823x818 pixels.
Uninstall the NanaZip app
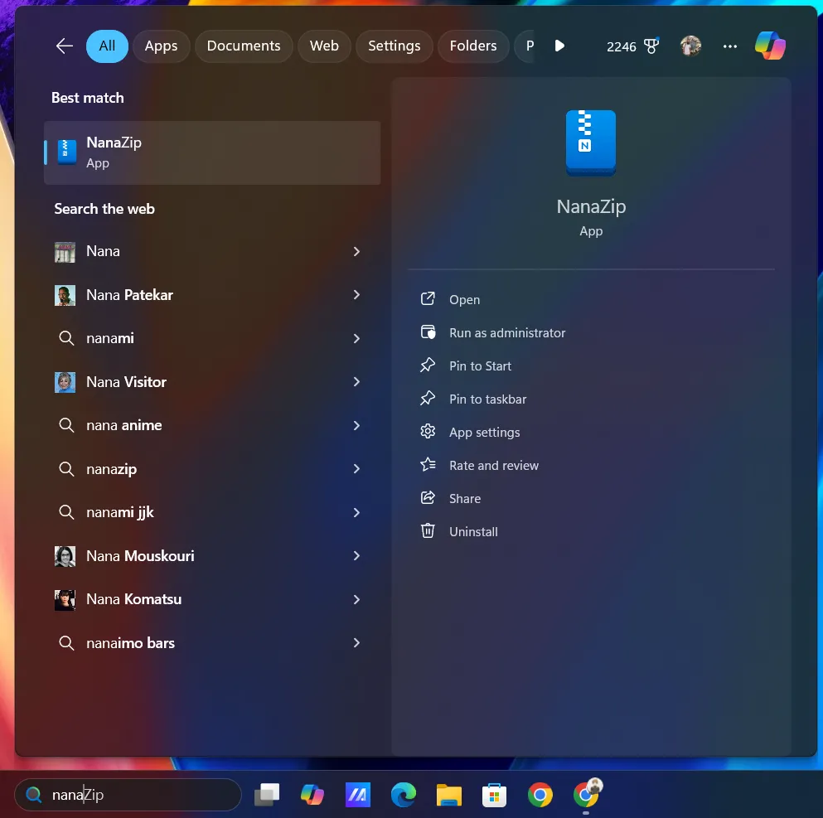472,531
